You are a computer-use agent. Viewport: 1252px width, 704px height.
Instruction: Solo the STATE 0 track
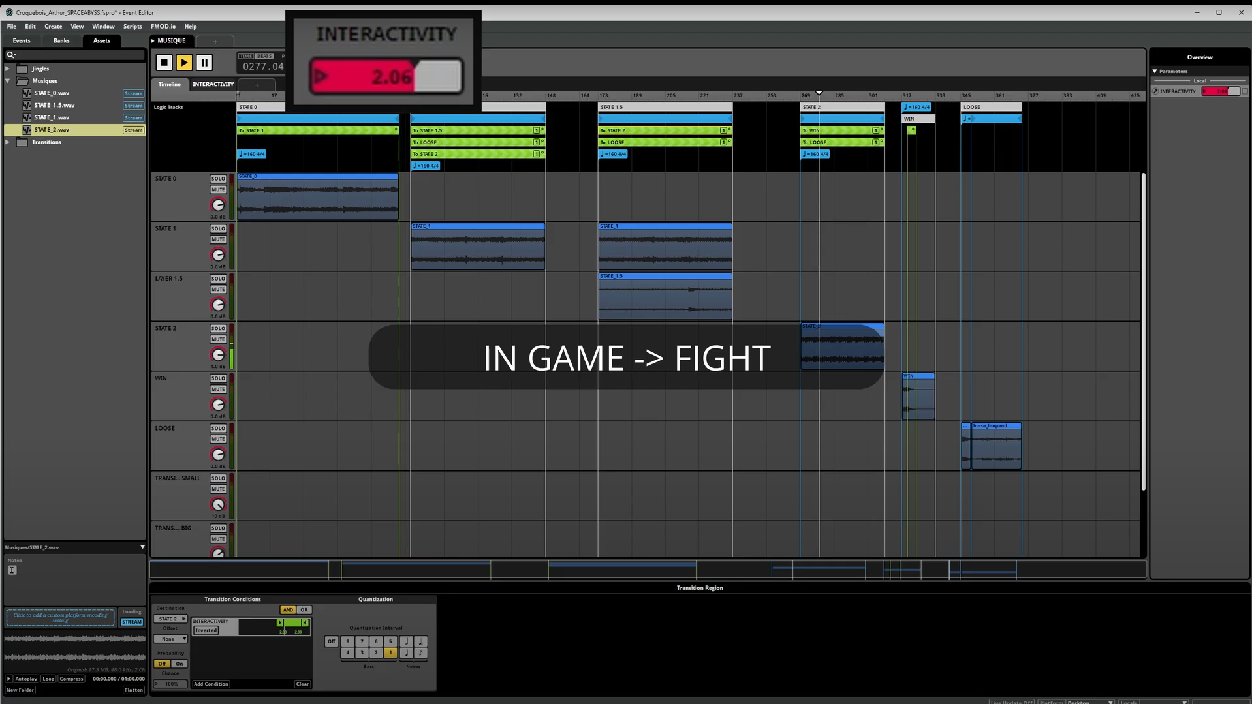click(x=218, y=179)
